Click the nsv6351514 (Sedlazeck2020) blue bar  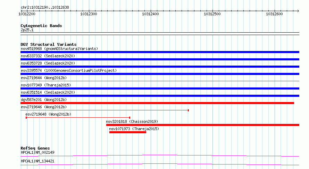(x=160, y=96)
